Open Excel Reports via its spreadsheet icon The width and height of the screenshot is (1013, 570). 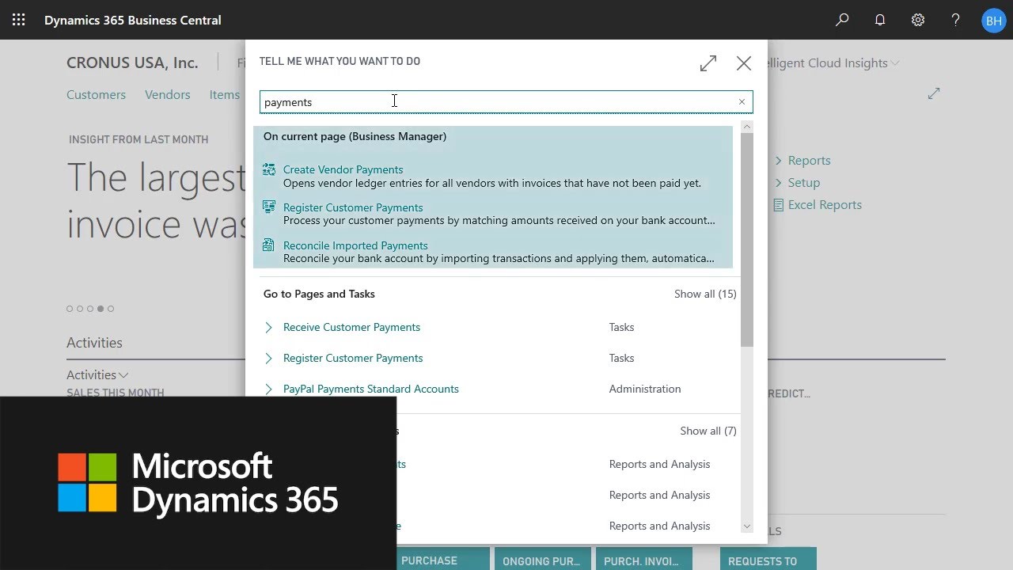point(780,204)
